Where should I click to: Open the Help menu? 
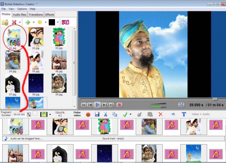click(32, 9)
